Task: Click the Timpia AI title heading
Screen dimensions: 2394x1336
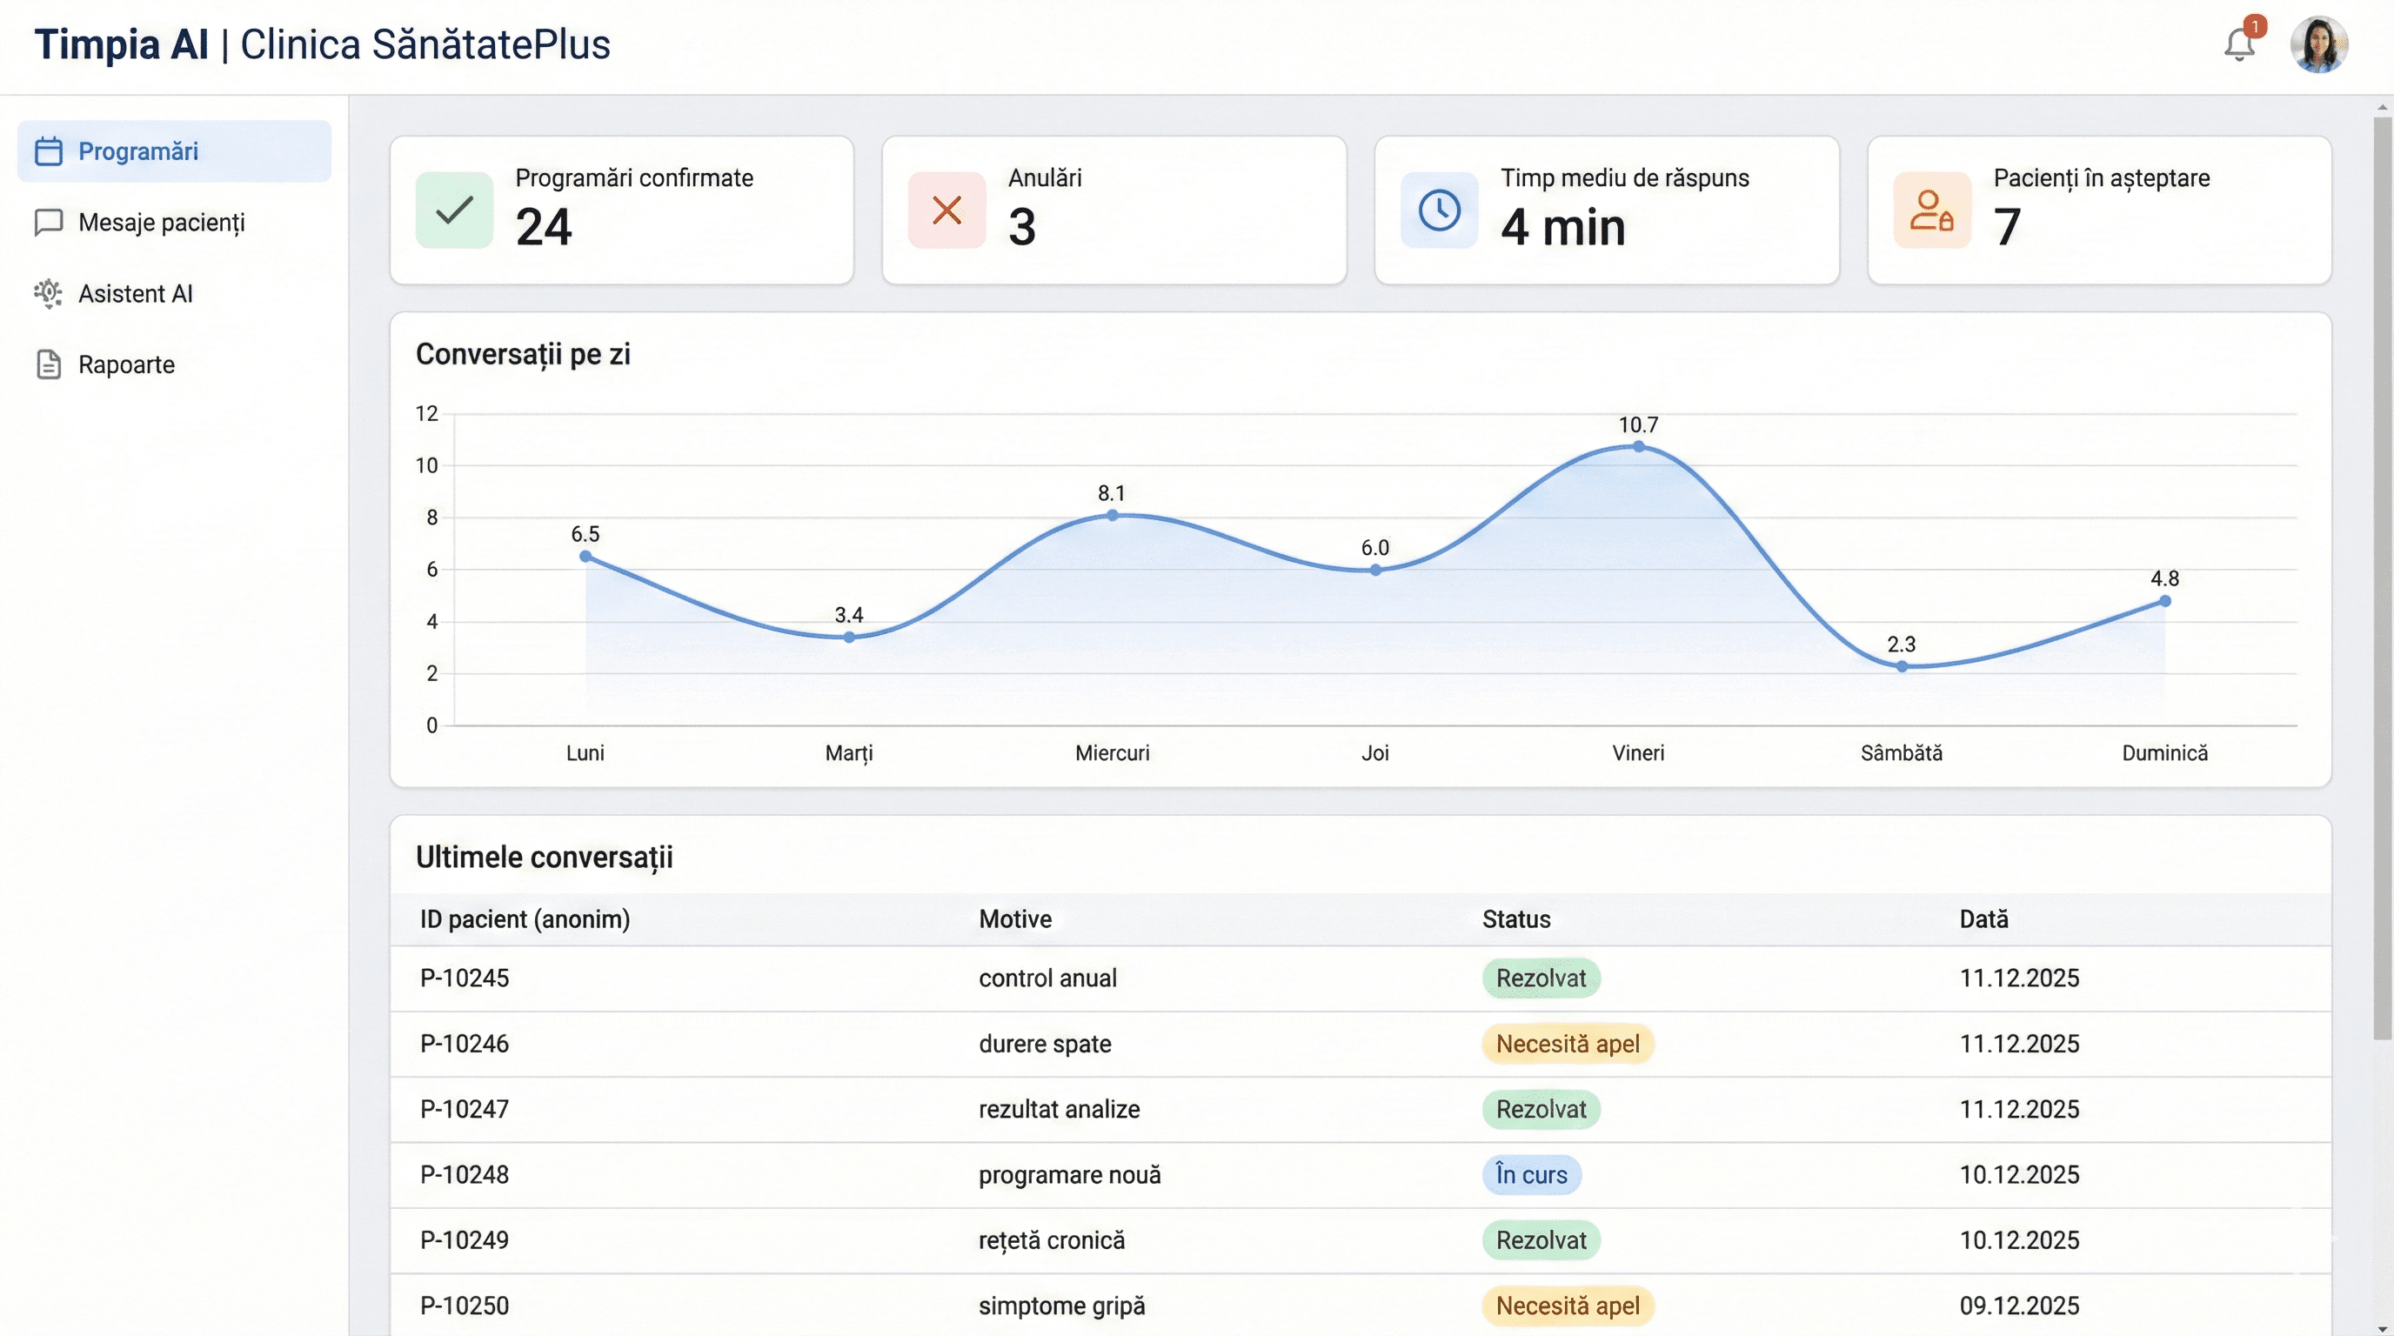Action: 122,43
